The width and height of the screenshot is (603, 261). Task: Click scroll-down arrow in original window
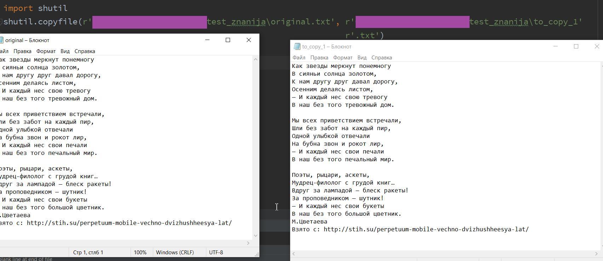[x=255, y=236]
